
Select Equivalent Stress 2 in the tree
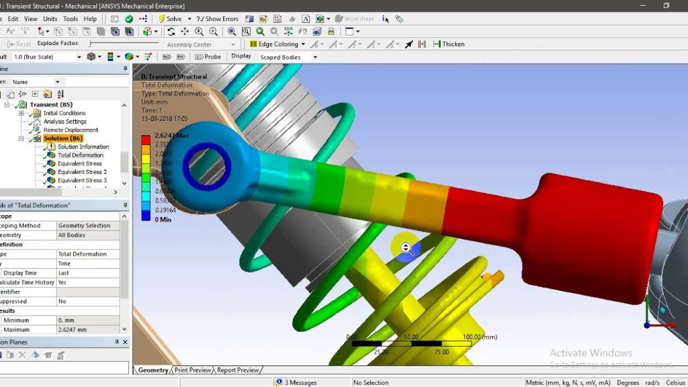pos(82,172)
